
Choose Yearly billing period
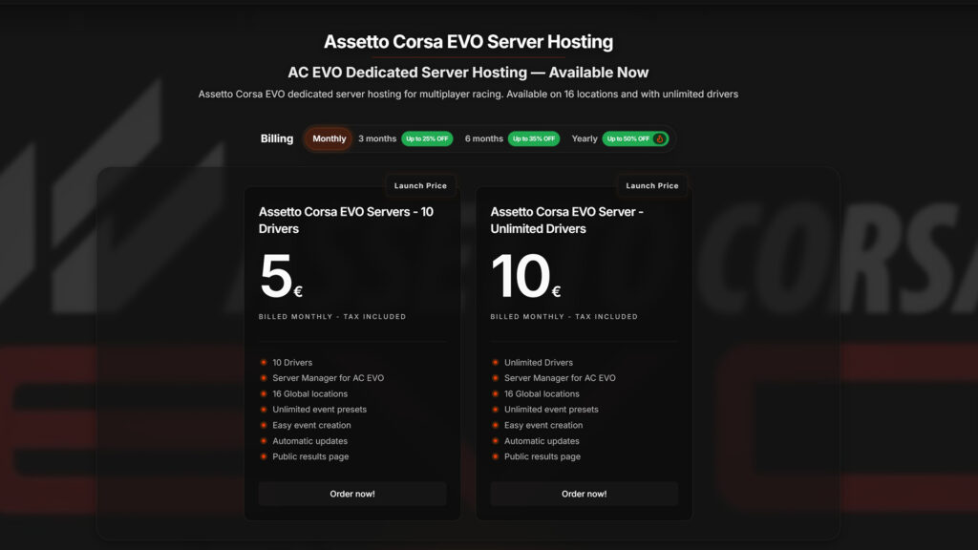coord(585,138)
